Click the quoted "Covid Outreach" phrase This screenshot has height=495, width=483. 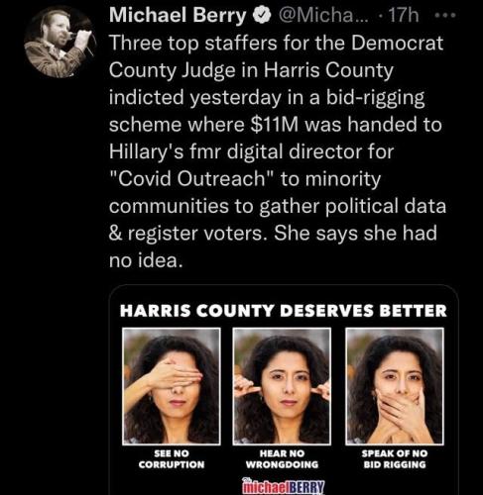192,179
